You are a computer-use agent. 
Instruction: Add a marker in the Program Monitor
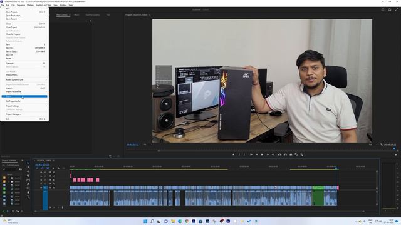tap(233, 154)
